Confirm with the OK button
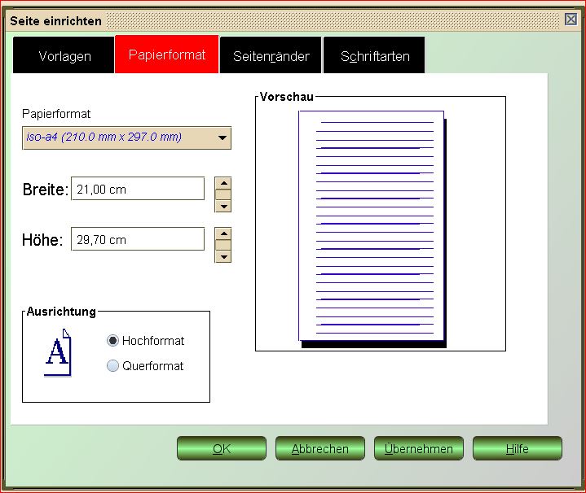Screen dimensions: 586x493 [x=222, y=448]
